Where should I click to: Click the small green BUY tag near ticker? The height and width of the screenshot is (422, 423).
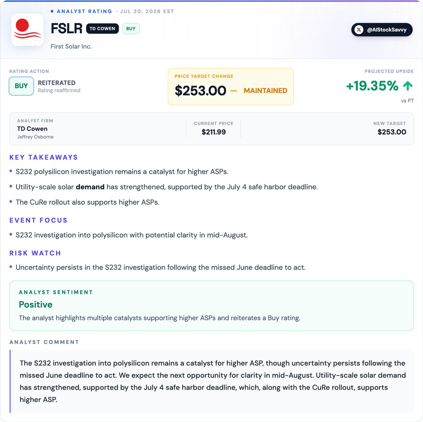(131, 29)
